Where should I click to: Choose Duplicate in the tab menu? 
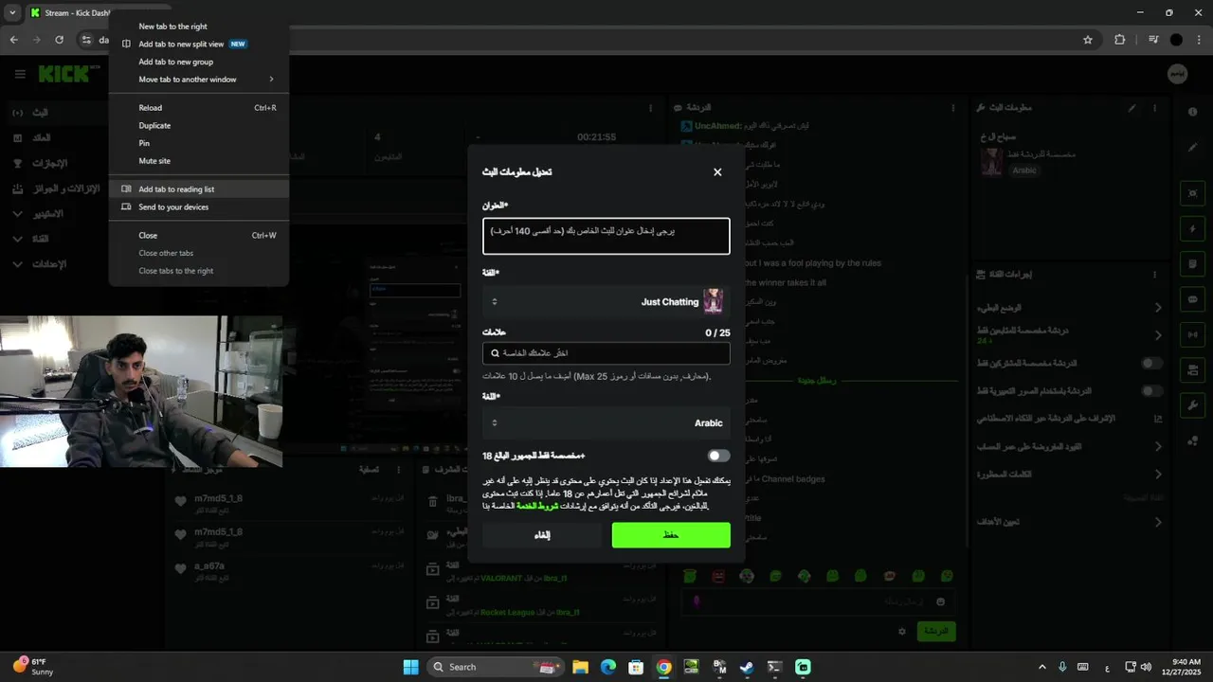coord(199,126)
